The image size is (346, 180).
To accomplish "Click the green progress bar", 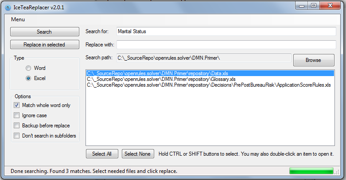I will 311,171.
